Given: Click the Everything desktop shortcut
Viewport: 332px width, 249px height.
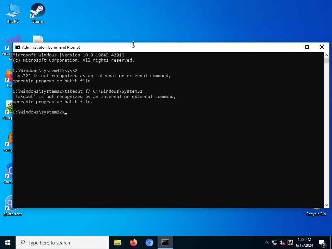Looking at the screenshot, I should click(8, 141).
